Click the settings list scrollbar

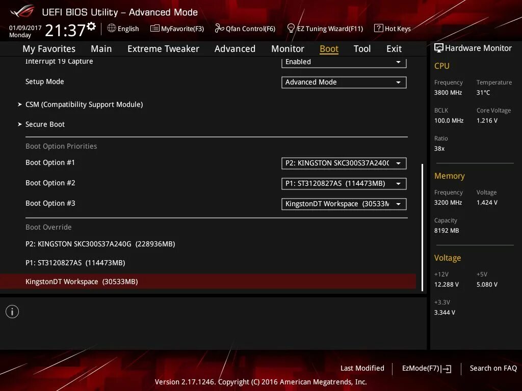[x=423, y=228]
